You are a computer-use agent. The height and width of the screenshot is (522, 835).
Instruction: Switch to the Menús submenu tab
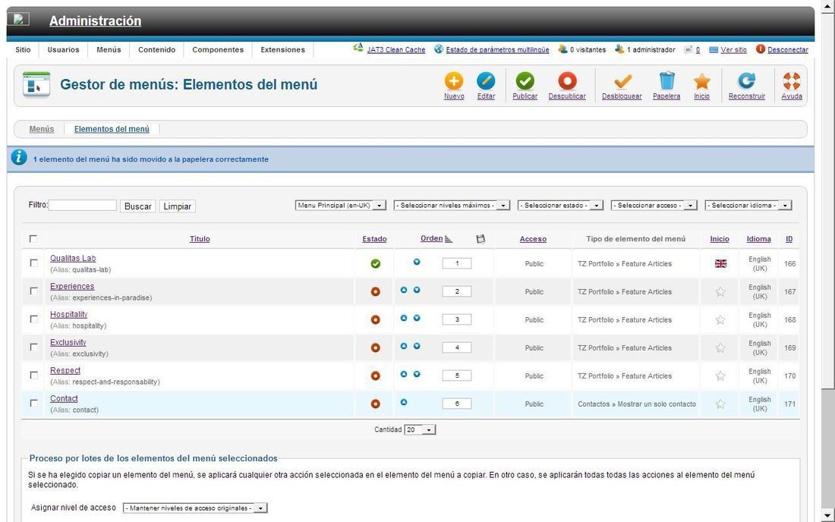[x=42, y=129]
